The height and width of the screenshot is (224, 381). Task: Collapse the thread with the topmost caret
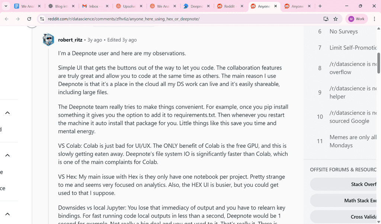tap(8, 112)
